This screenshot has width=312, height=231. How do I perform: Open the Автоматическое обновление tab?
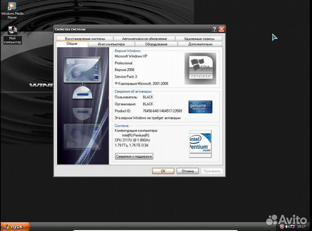point(144,39)
